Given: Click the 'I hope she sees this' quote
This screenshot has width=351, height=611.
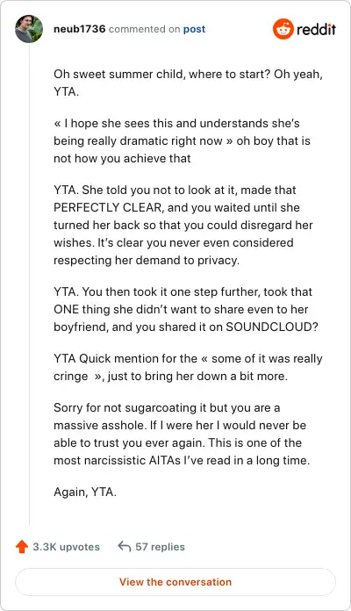Looking at the screenshot, I should pyautogui.click(x=176, y=123).
